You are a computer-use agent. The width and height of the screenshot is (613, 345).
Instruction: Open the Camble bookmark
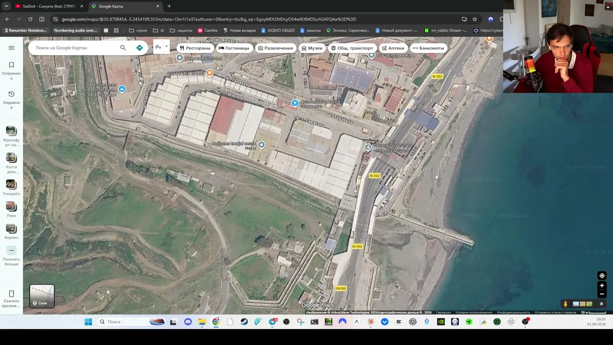(207, 31)
